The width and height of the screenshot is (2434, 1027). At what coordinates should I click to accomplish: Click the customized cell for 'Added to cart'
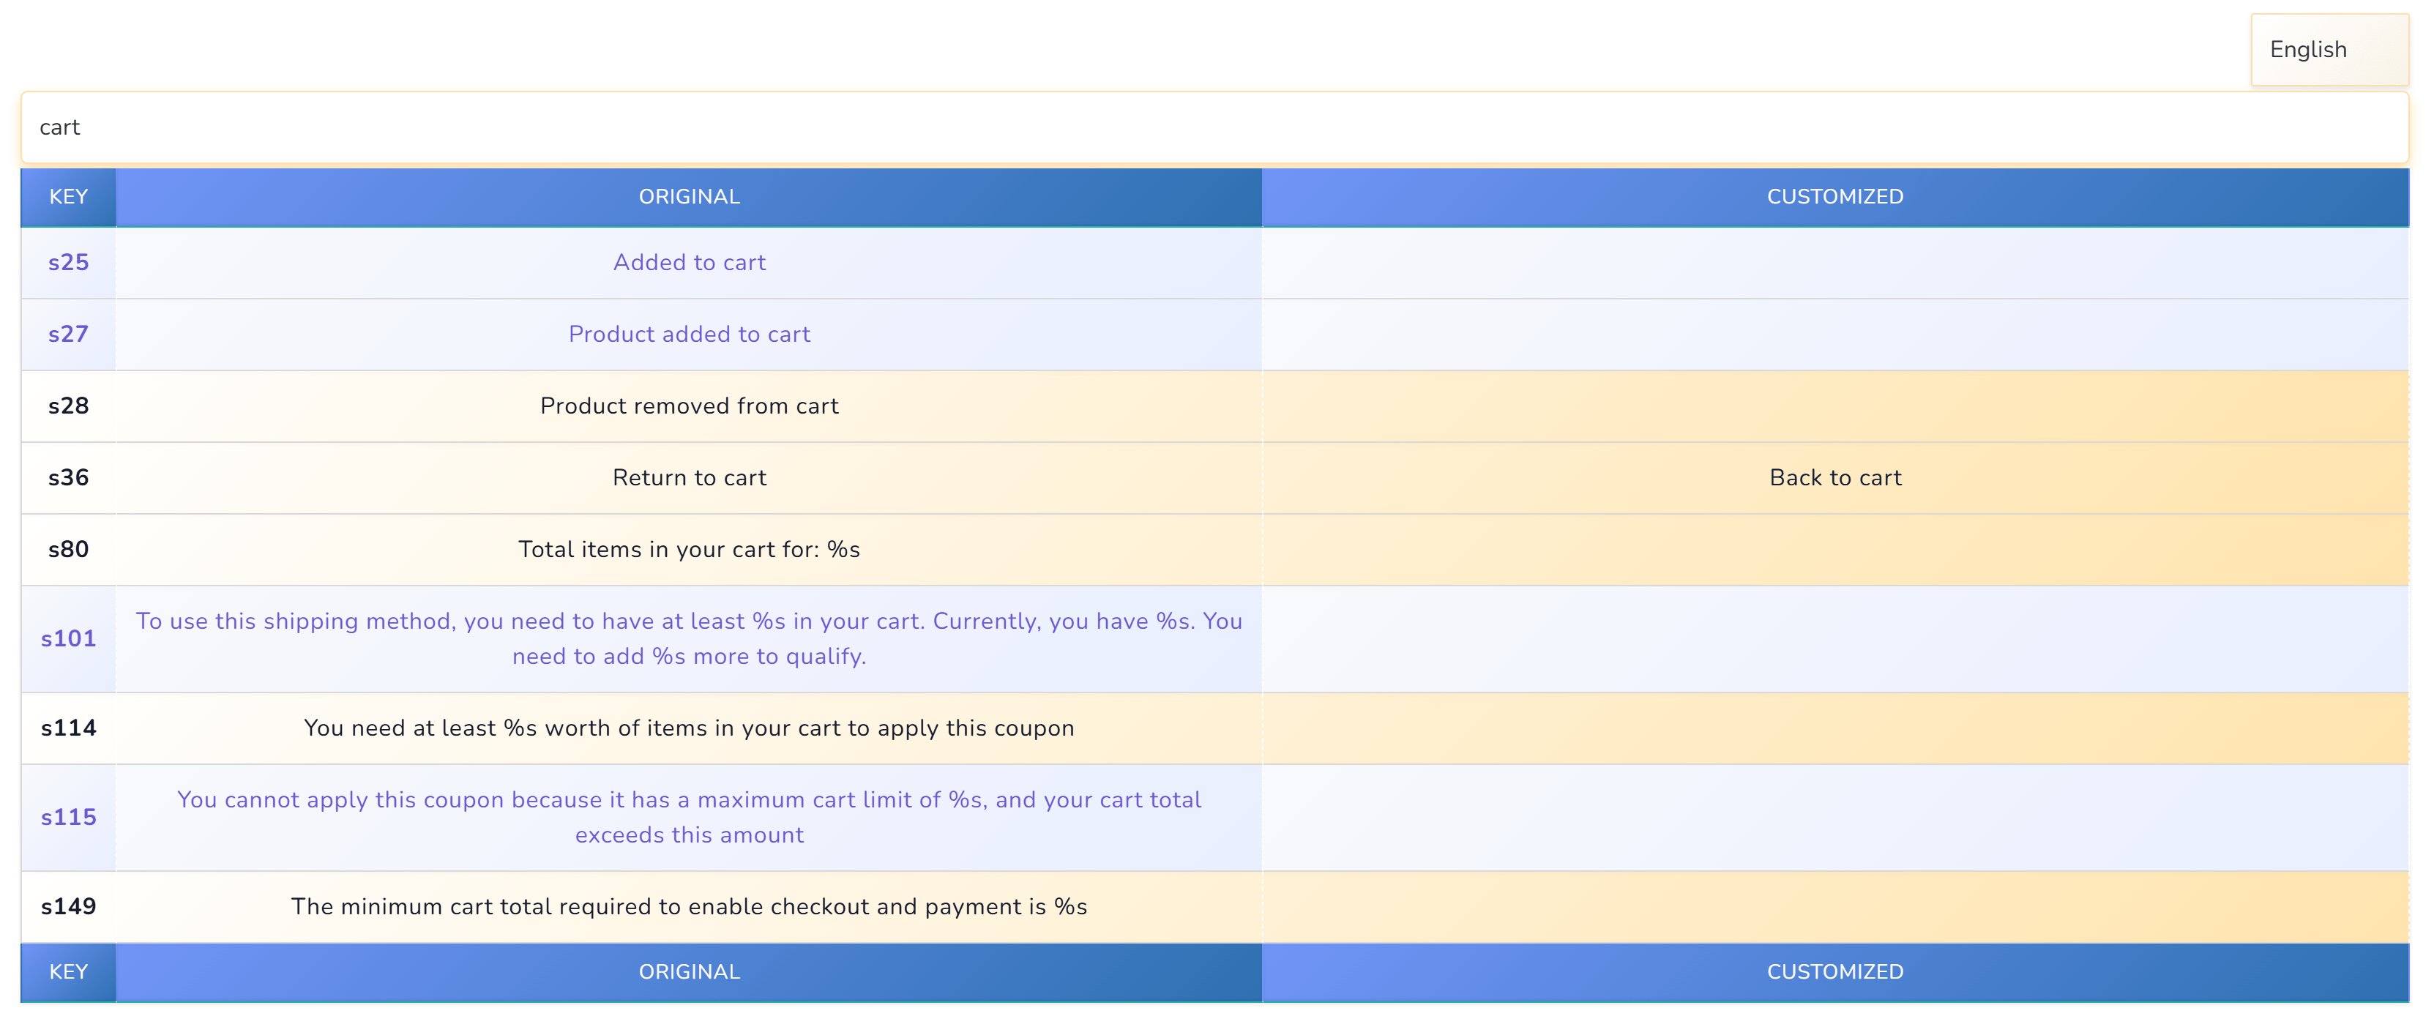coord(1834,263)
